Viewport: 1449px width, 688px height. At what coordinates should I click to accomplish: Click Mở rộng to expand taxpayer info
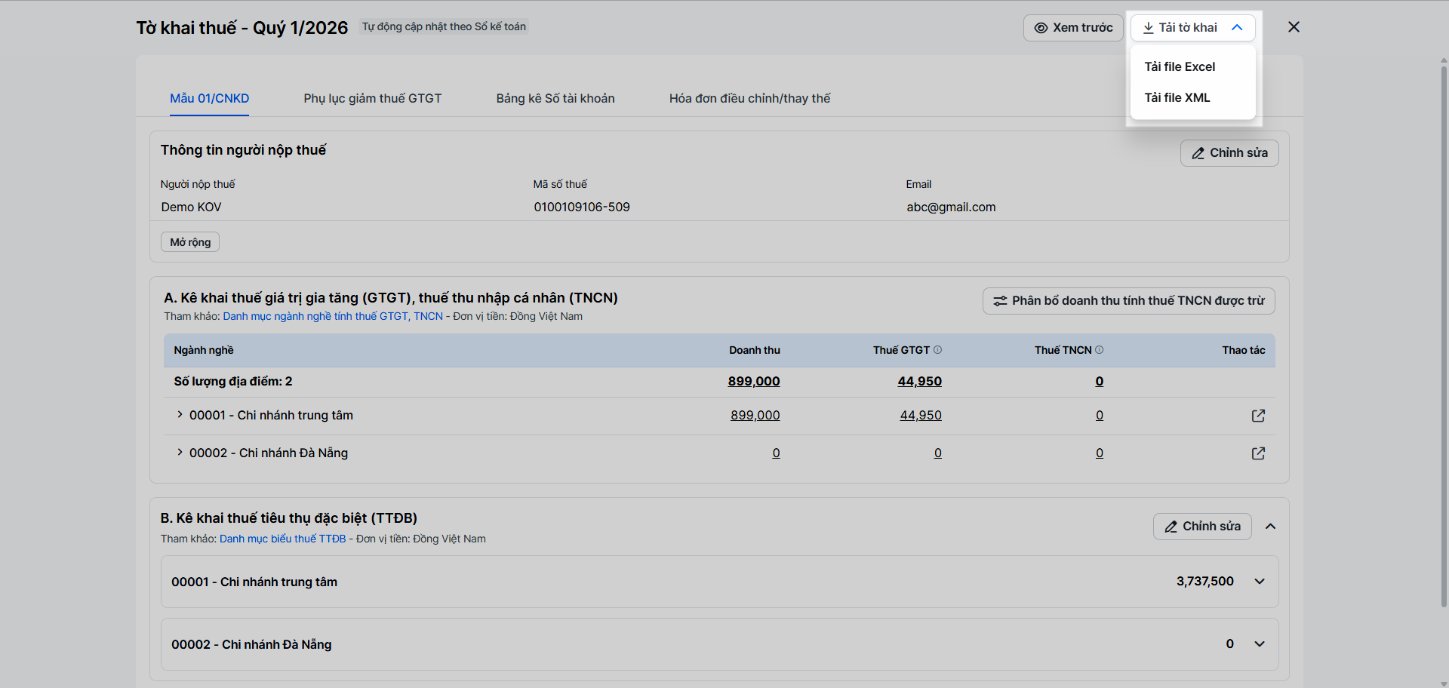[x=190, y=242]
